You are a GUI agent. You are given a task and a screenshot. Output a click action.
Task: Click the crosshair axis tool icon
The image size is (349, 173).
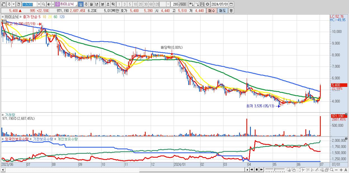303,170
